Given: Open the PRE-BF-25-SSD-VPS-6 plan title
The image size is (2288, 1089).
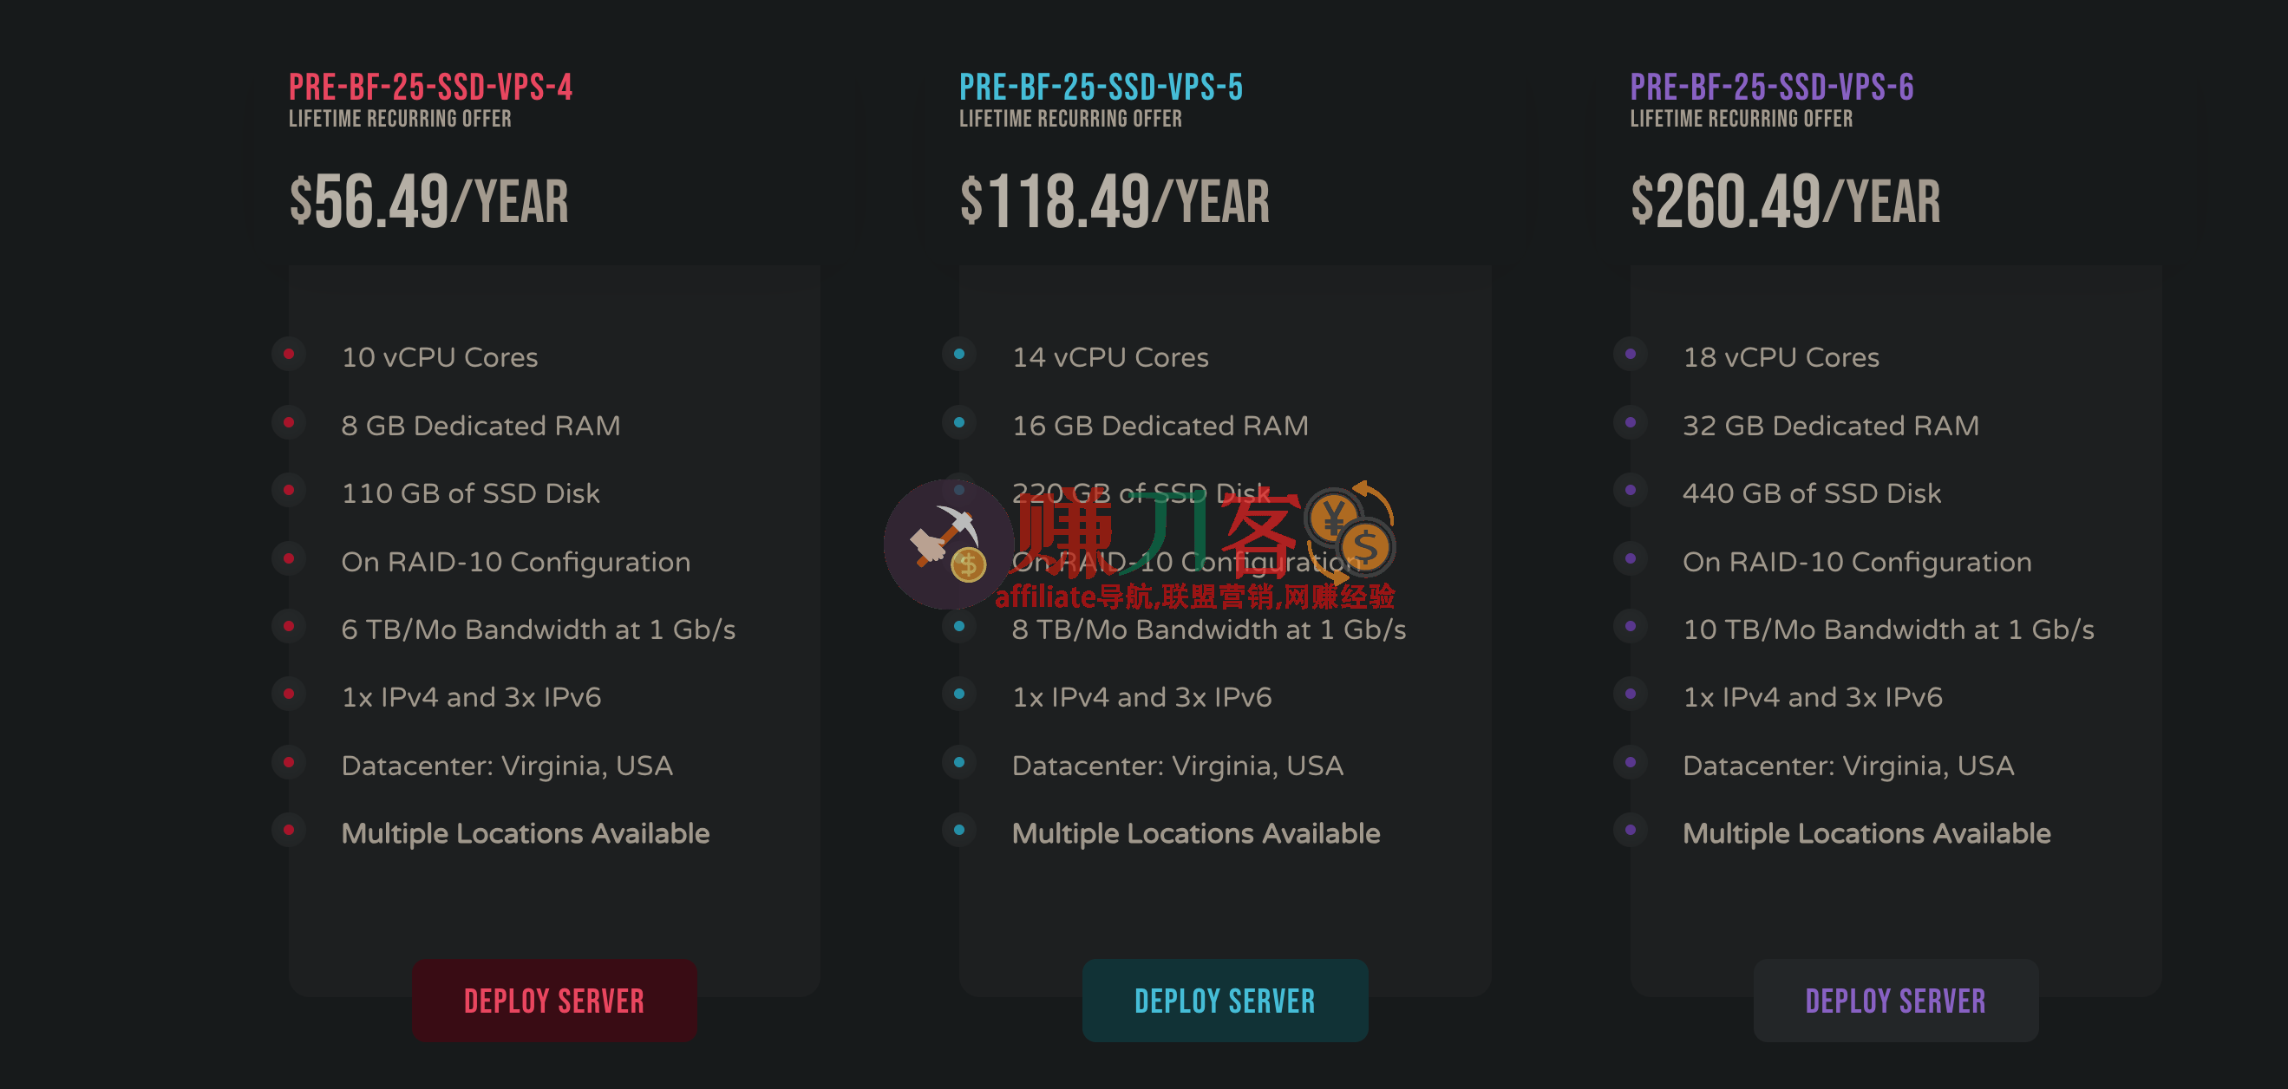Looking at the screenshot, I should 1771,87.
